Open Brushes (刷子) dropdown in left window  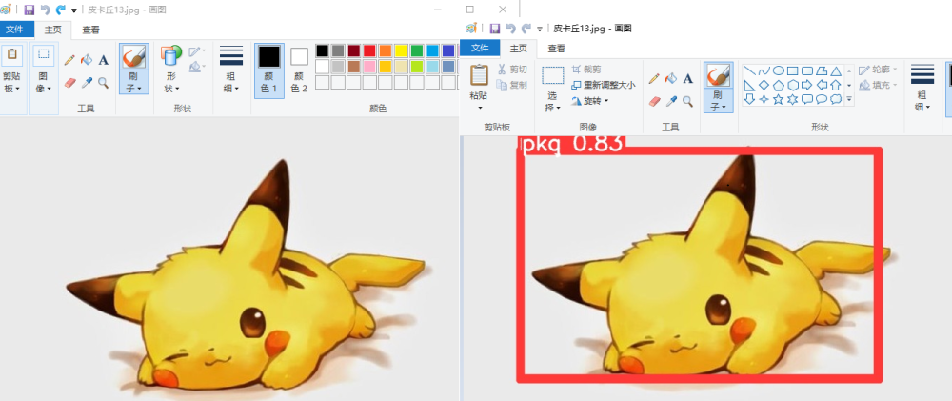click(134, 81)
